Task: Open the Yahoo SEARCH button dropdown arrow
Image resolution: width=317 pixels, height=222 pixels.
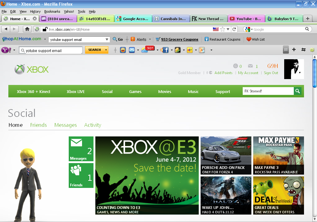Action: click(x=106, y=50)
